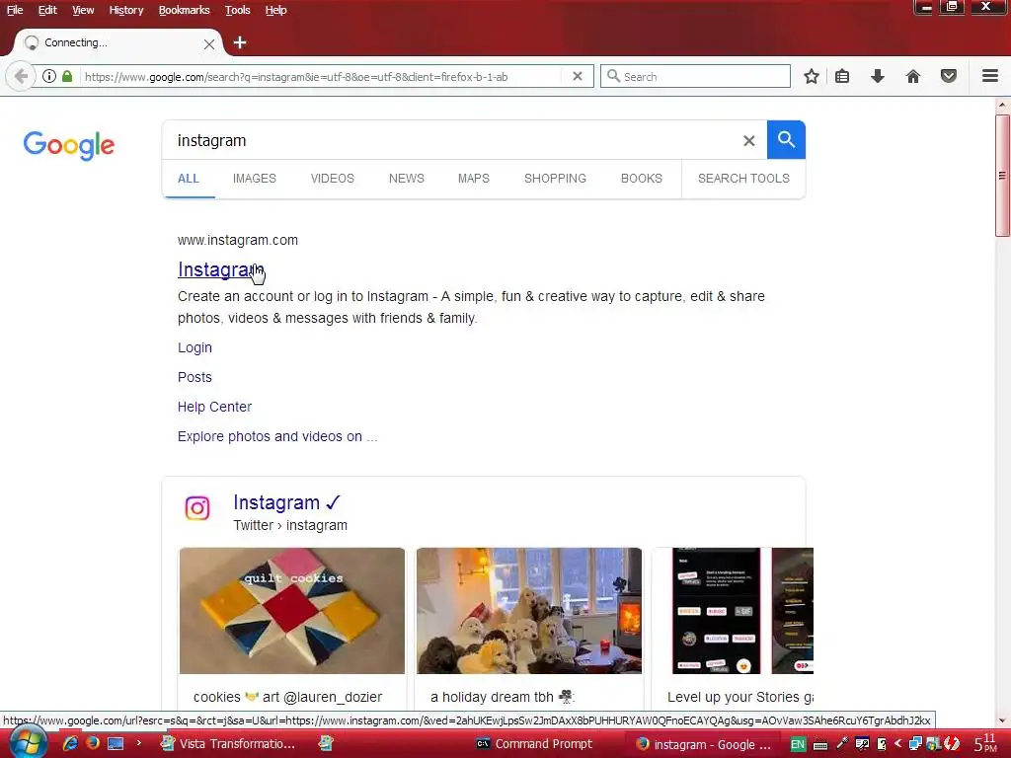Open the History menu
Screen dimensions: 1011x758
click(x=125, y=10)
